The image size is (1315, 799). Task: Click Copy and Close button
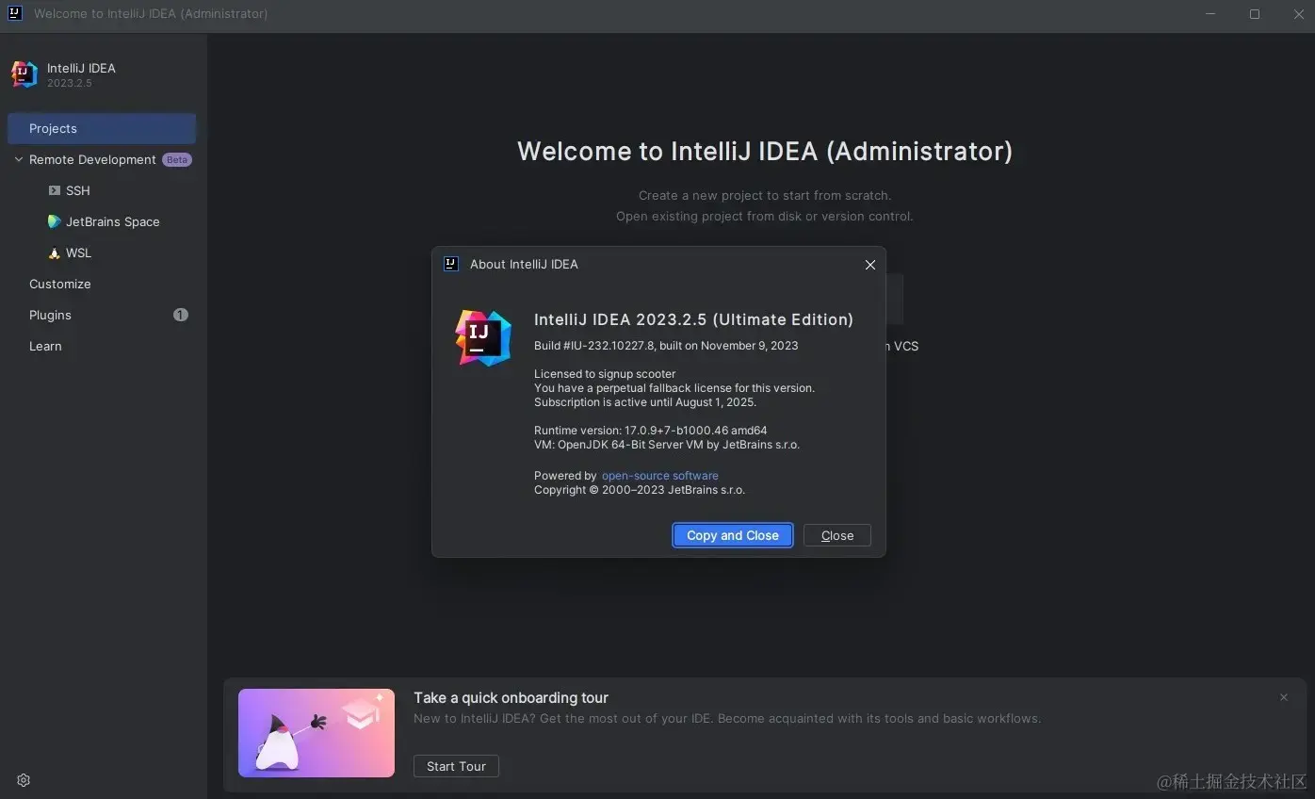click(x=733, y=535)
